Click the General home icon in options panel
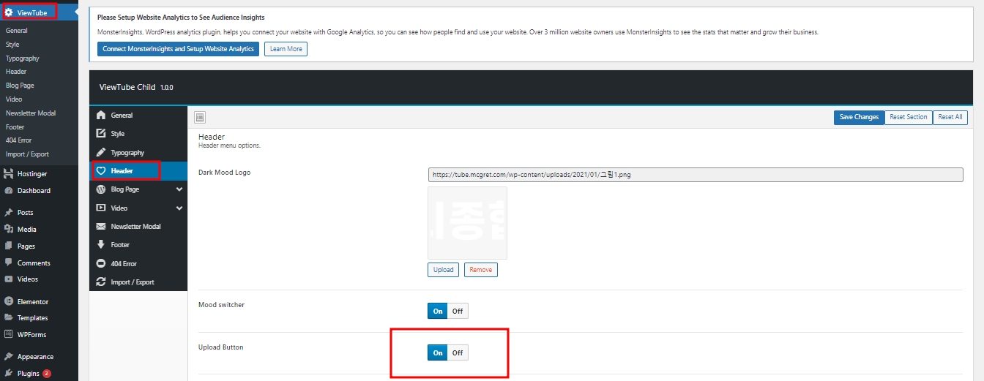 [x=101, y=115]
